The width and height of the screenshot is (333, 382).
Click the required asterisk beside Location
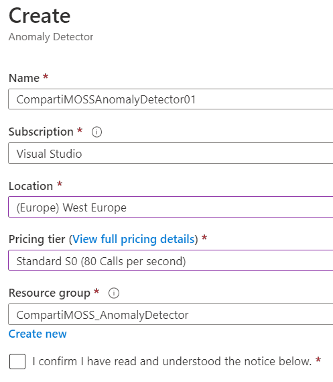tap(60, 184)
